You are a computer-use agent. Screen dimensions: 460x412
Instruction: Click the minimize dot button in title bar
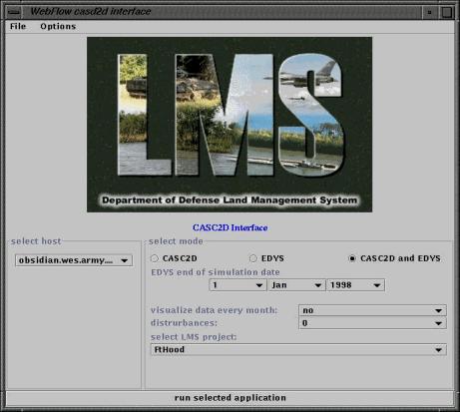429,12
